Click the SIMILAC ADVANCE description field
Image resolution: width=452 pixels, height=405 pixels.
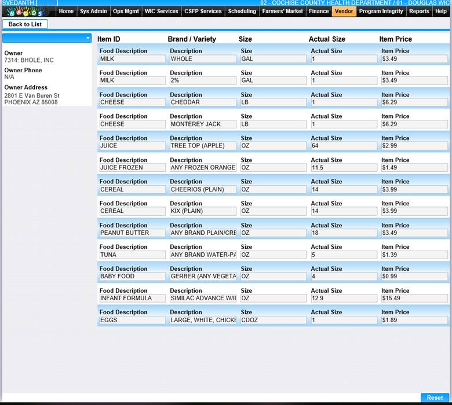tap(203, 299)
